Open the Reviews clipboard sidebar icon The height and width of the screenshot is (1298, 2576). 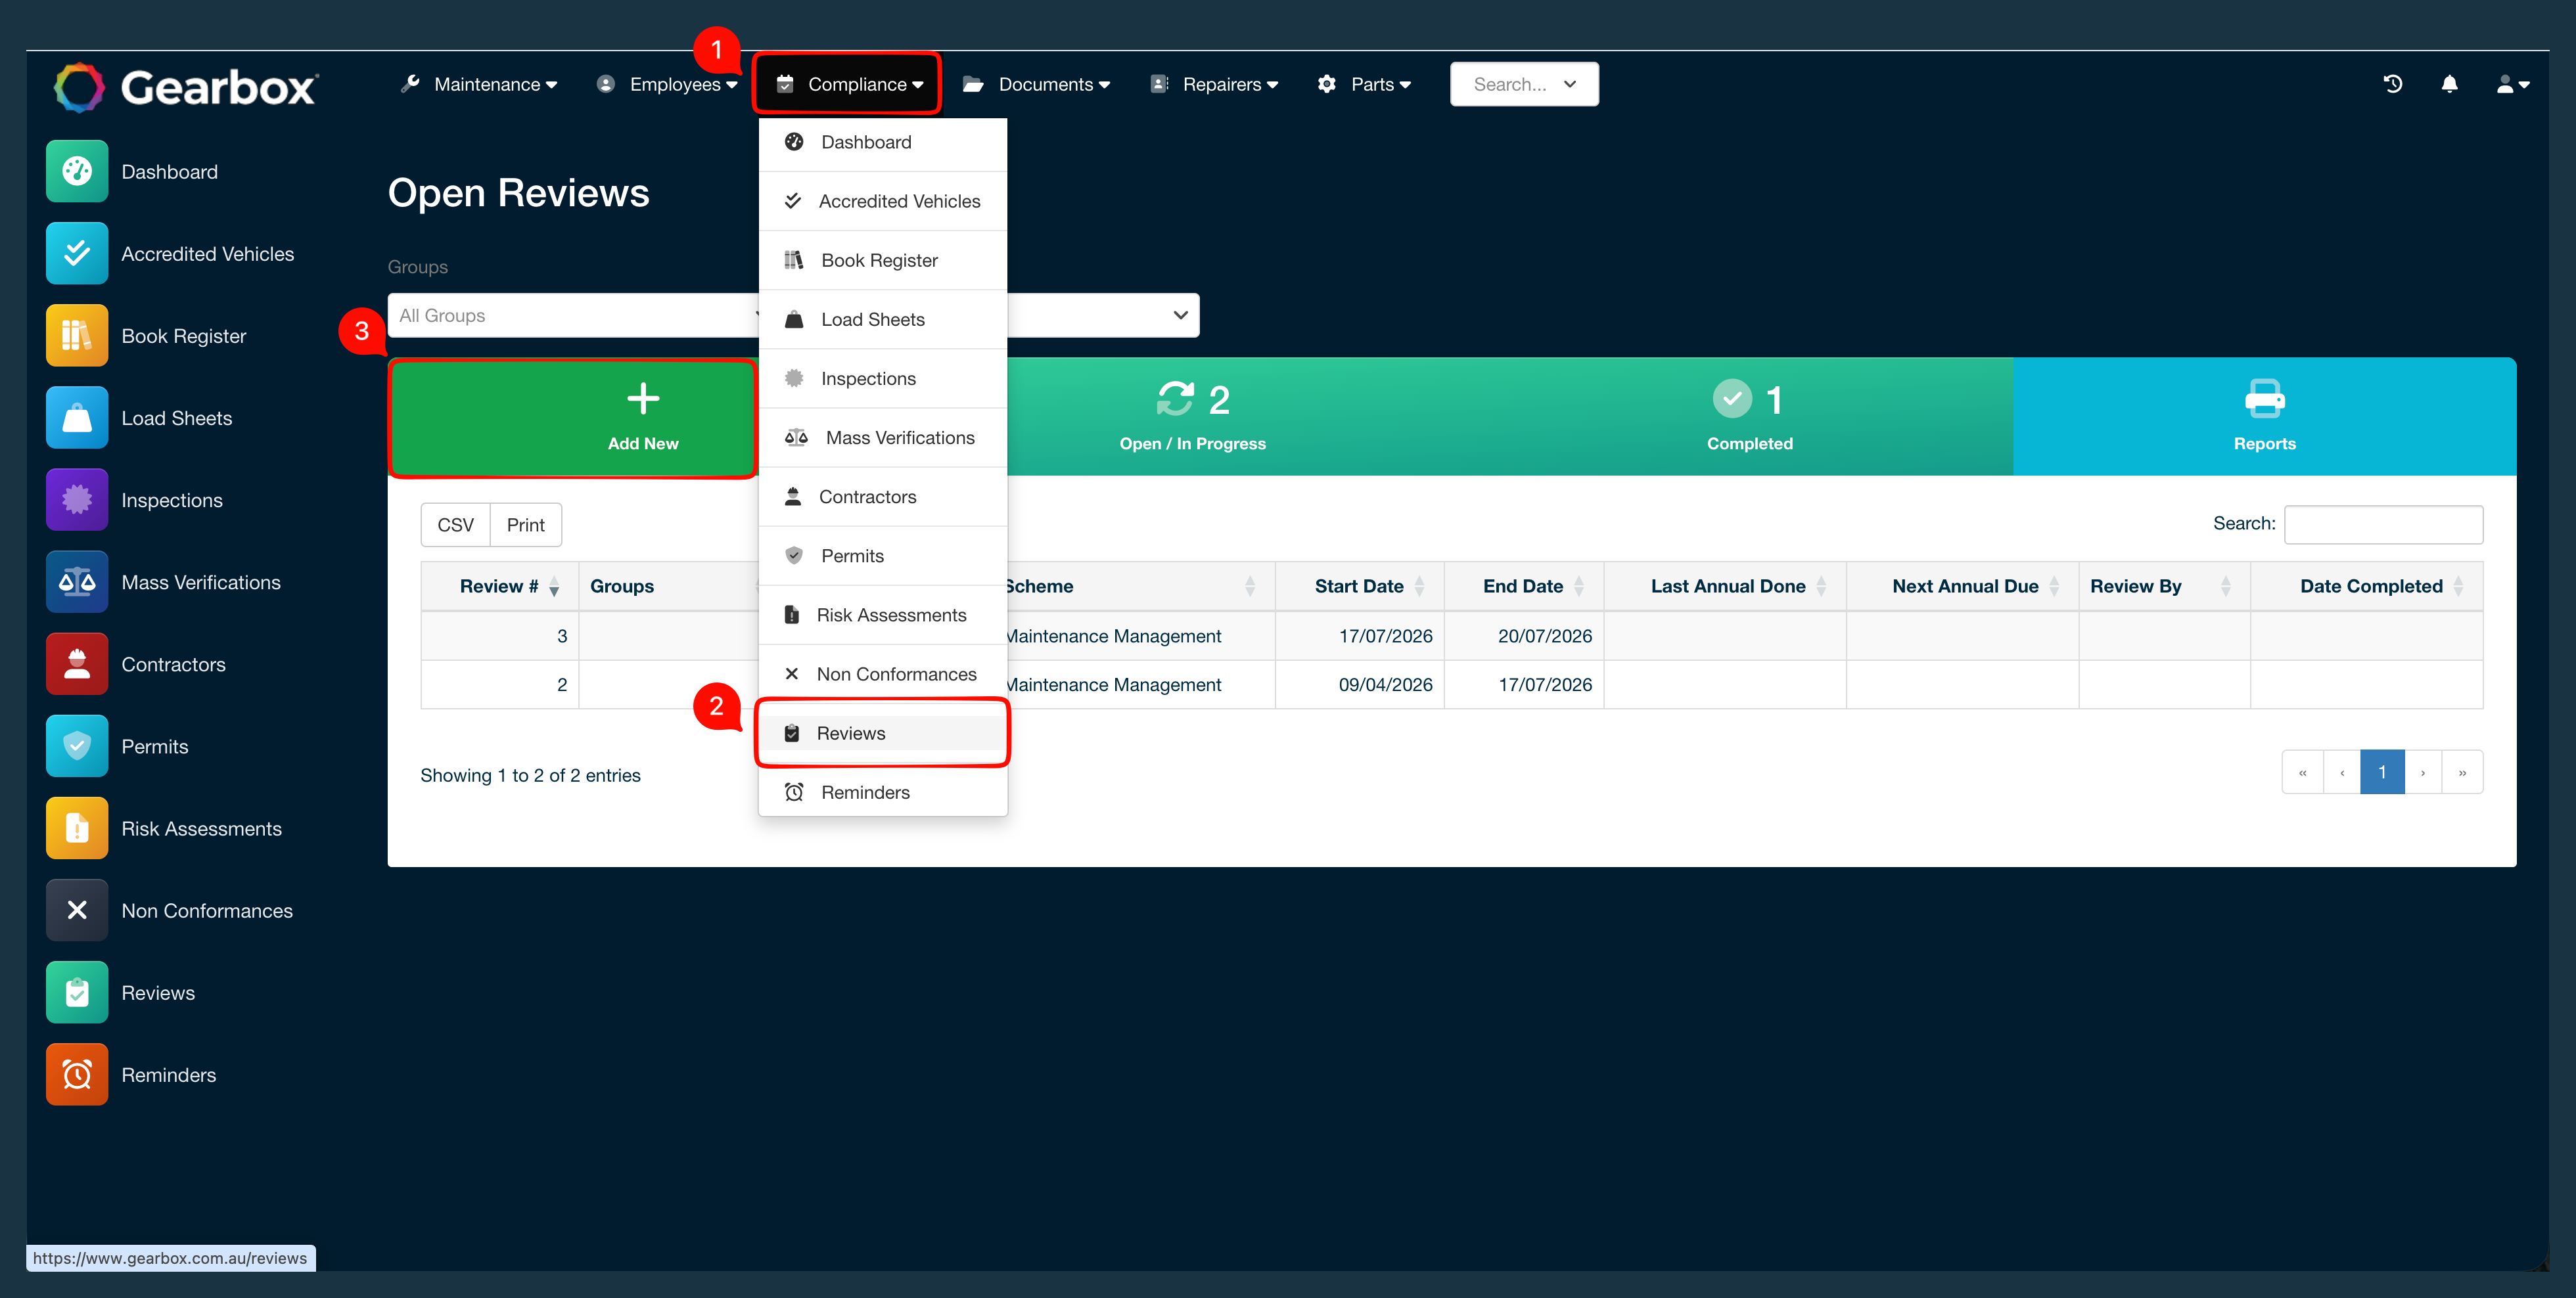coord(77,993)
